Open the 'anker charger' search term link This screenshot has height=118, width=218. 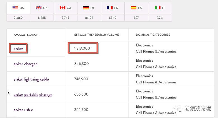coord(25,64)
